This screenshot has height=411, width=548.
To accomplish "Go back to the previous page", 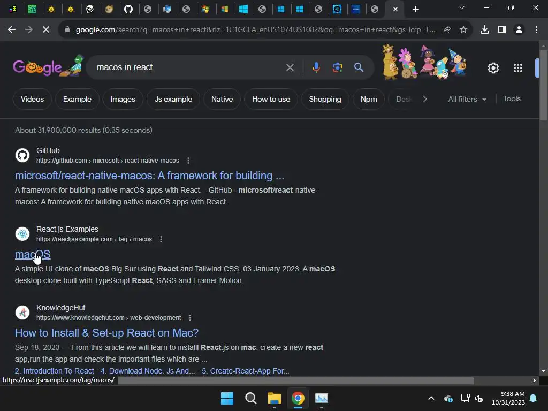I will coord(12,30).
